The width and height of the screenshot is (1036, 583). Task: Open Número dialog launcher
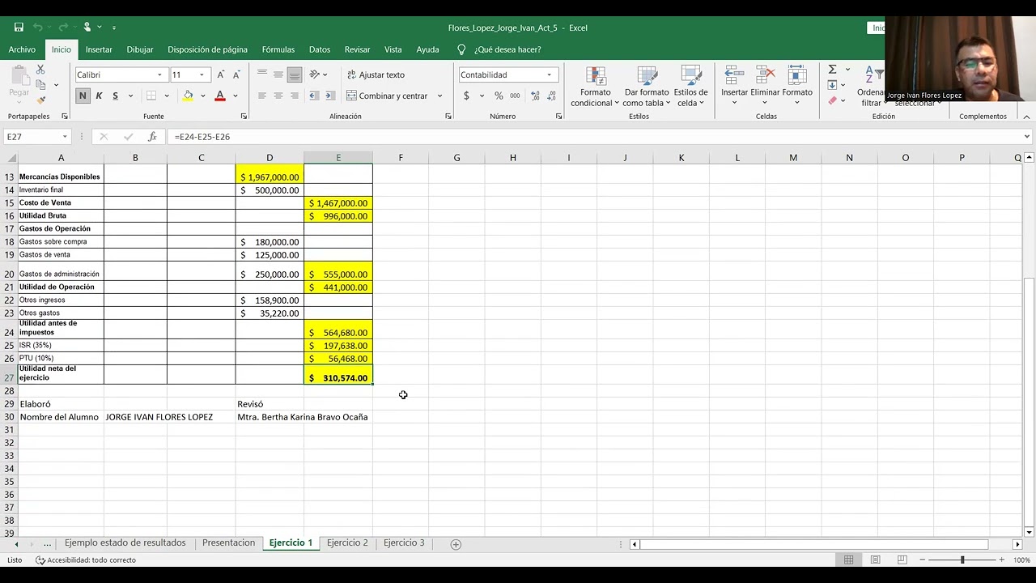558,117
